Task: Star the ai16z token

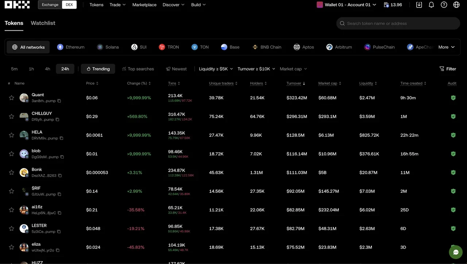Action: tap(11, 210)
